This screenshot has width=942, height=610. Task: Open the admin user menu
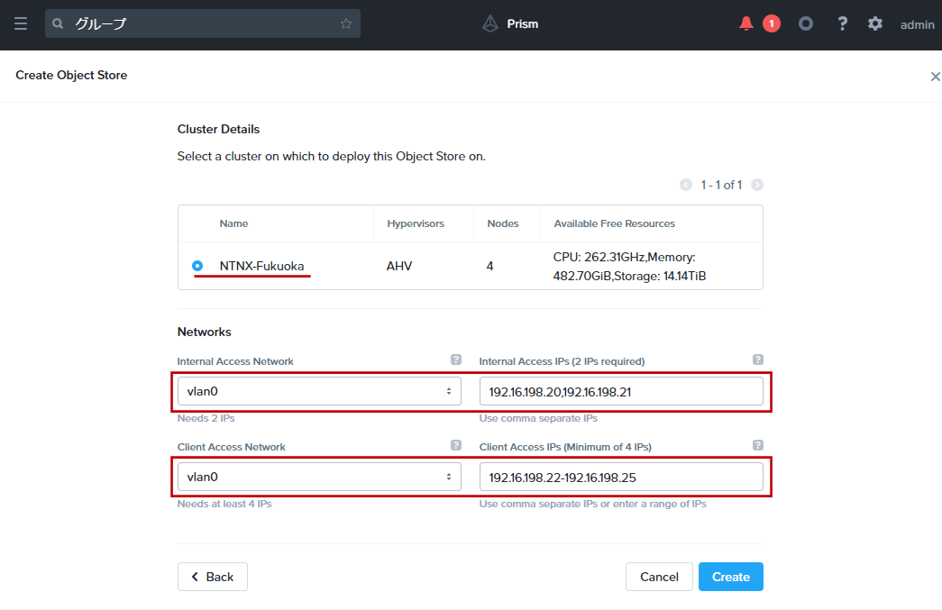[918, 24]
